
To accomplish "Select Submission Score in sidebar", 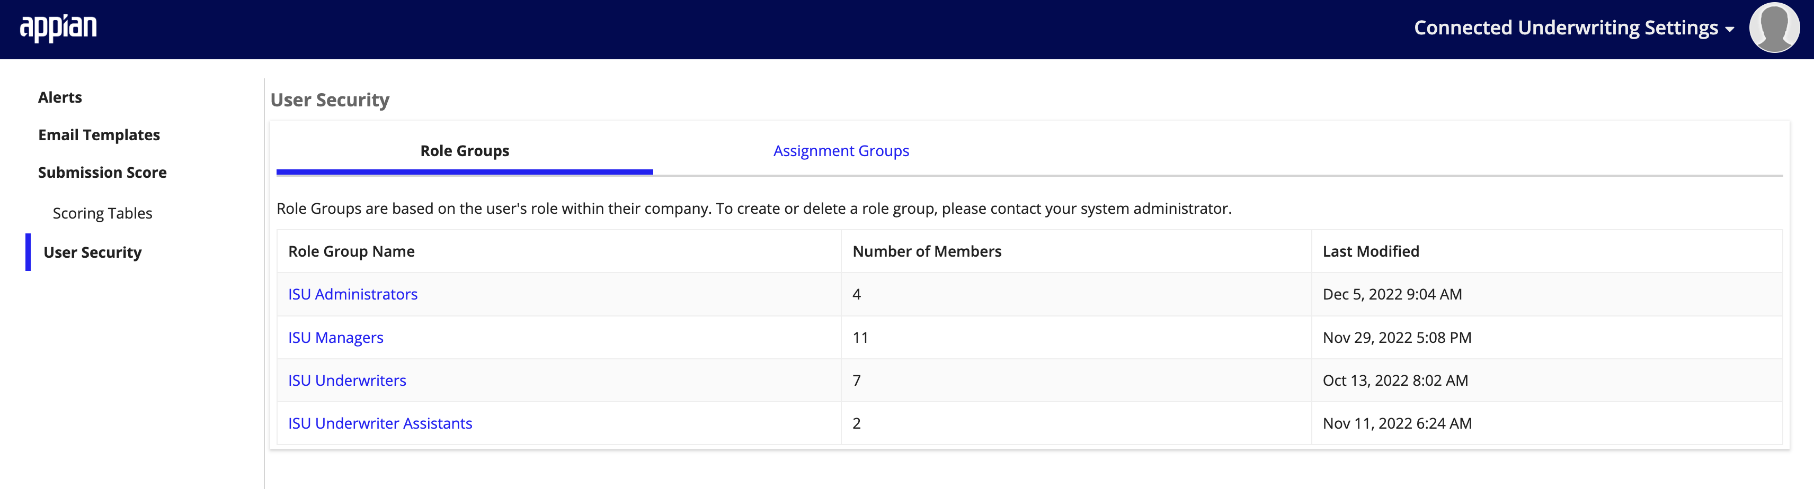I will 102,173.
